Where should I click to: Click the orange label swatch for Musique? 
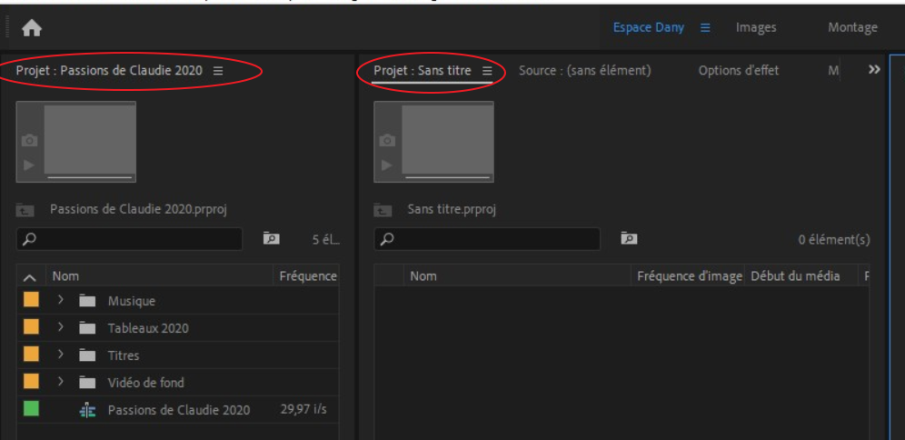[x=31, y=299]
